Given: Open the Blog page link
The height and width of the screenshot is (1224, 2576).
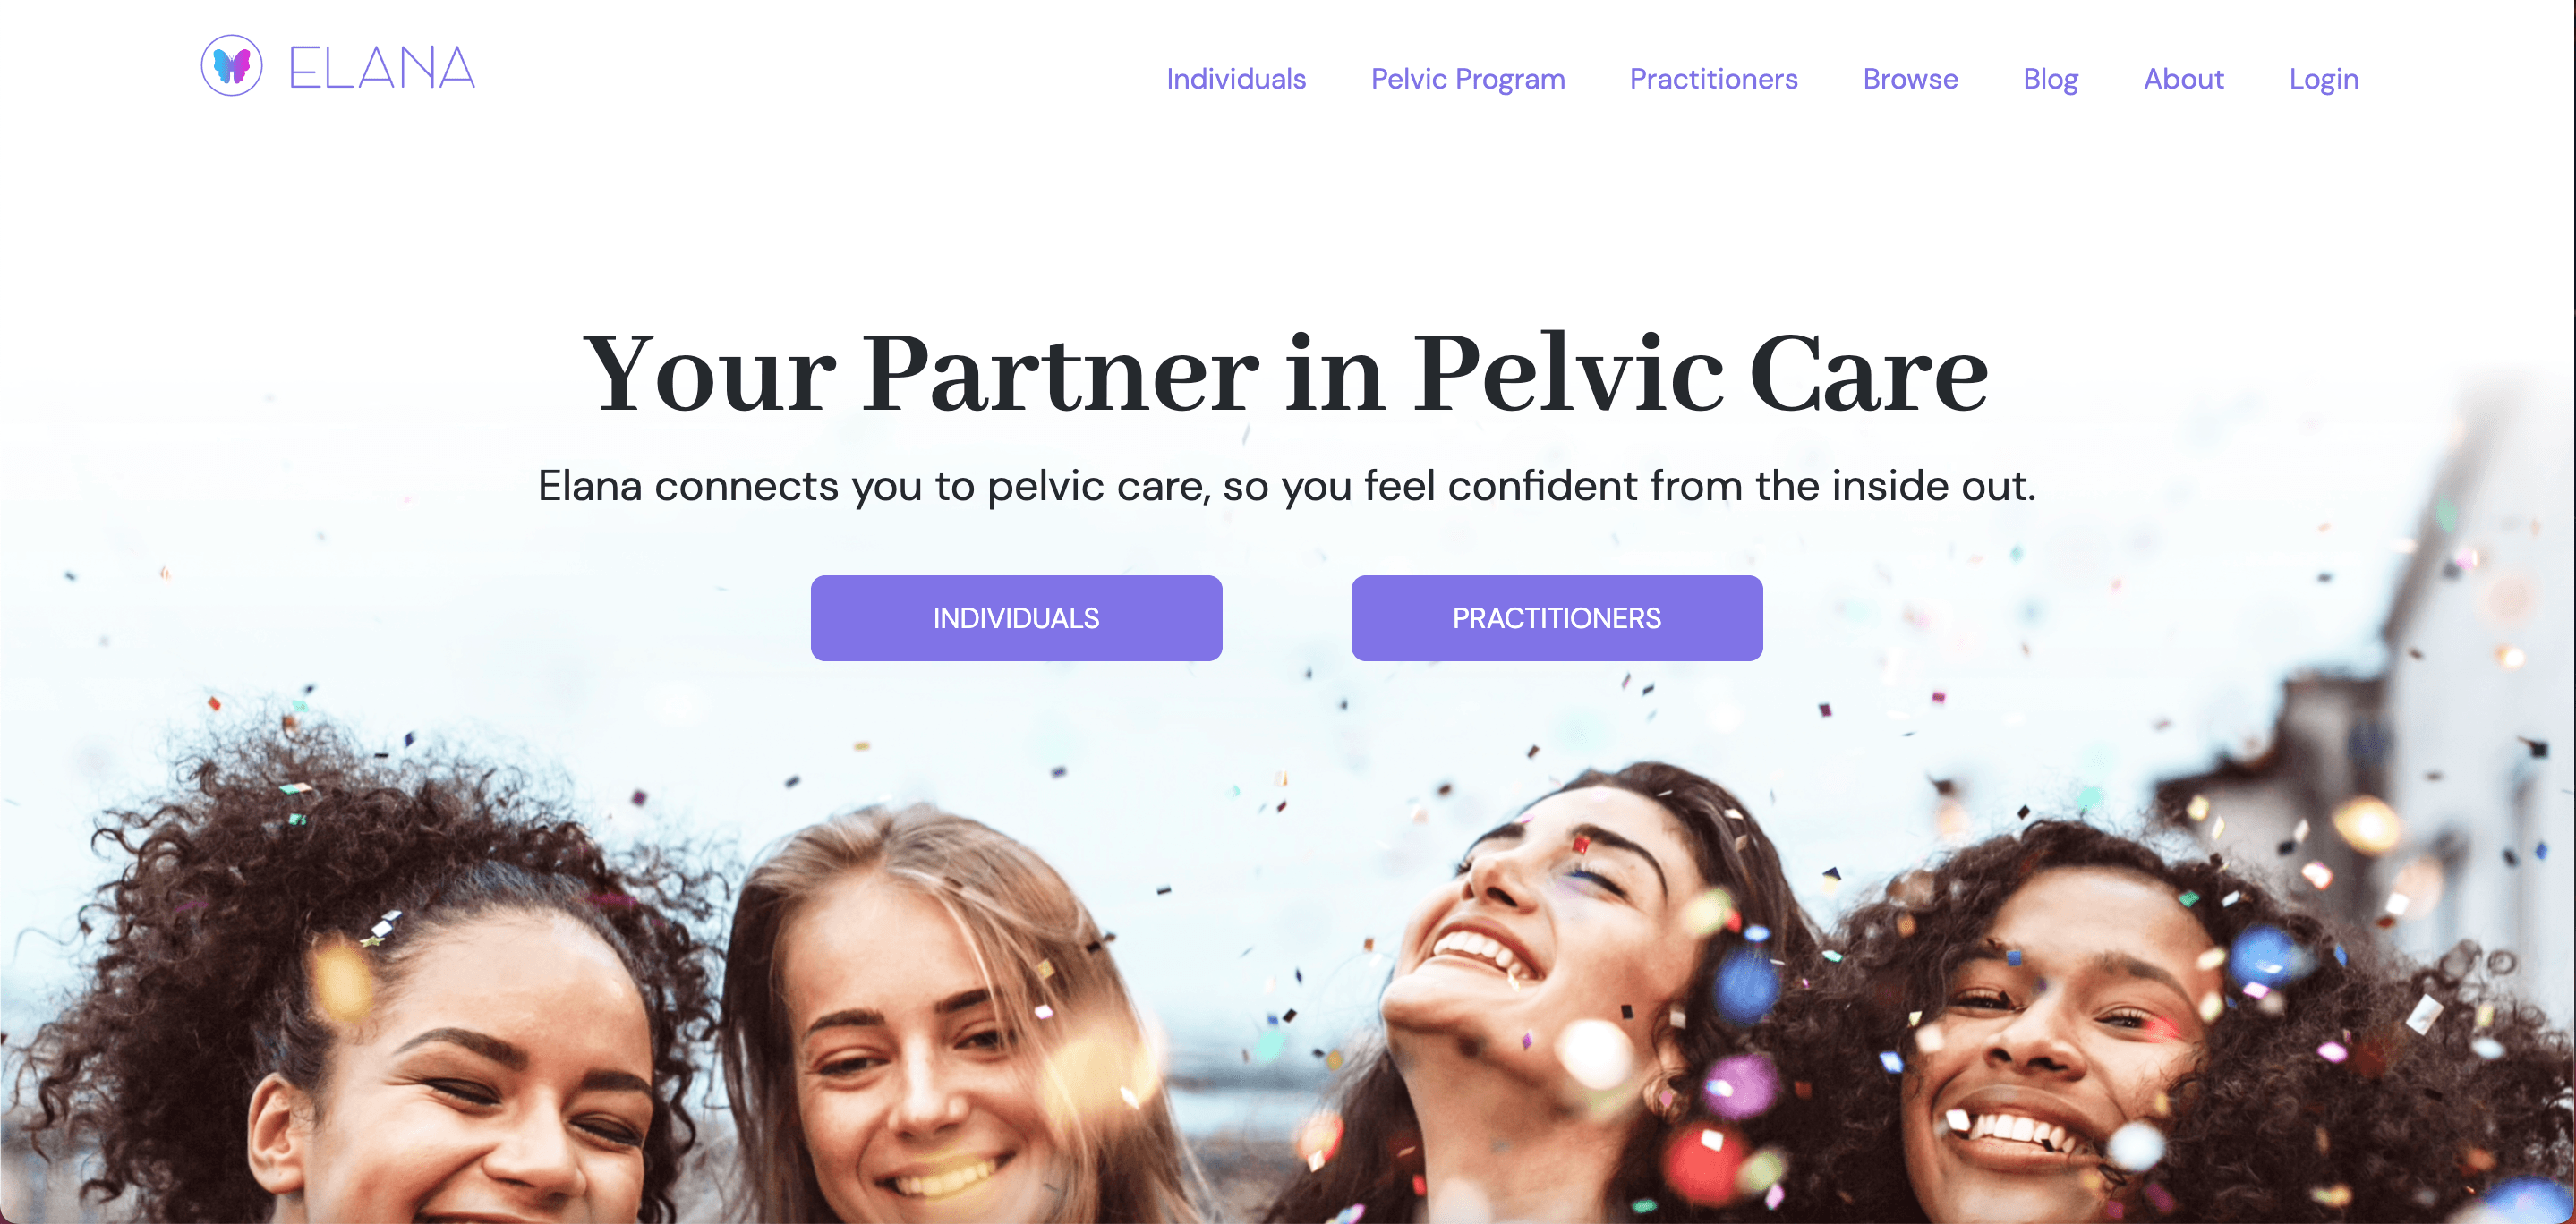Looking at the screenshot, I should (2050, 79).
